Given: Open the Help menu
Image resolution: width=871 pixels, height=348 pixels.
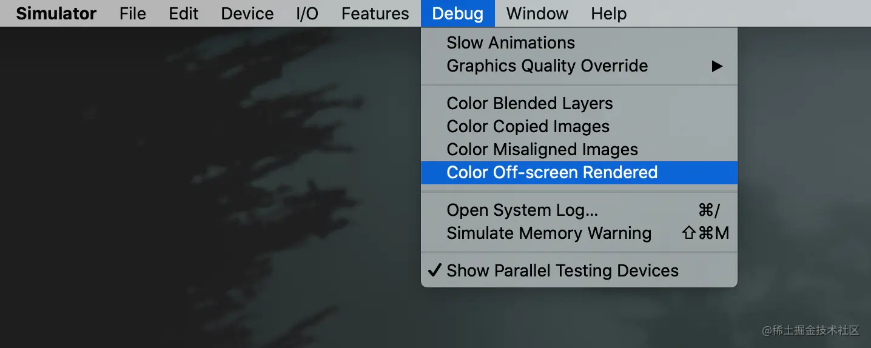Looking at the screenshot, I should point(608,13).
